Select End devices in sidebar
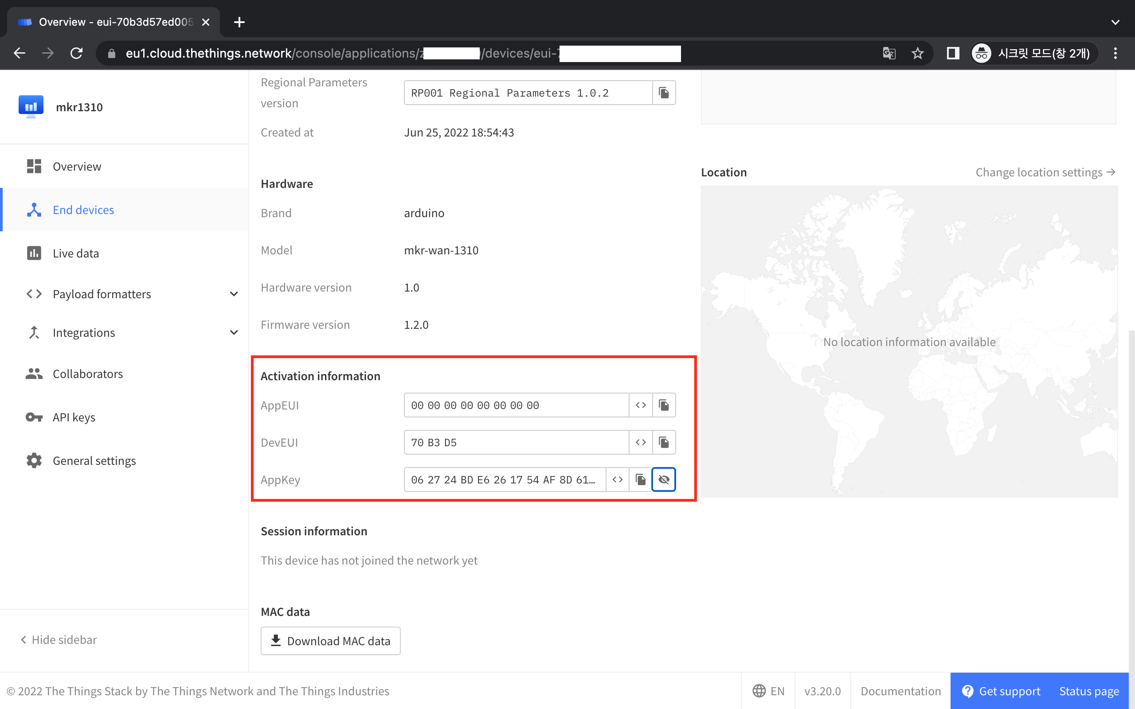 pos(124,210)
